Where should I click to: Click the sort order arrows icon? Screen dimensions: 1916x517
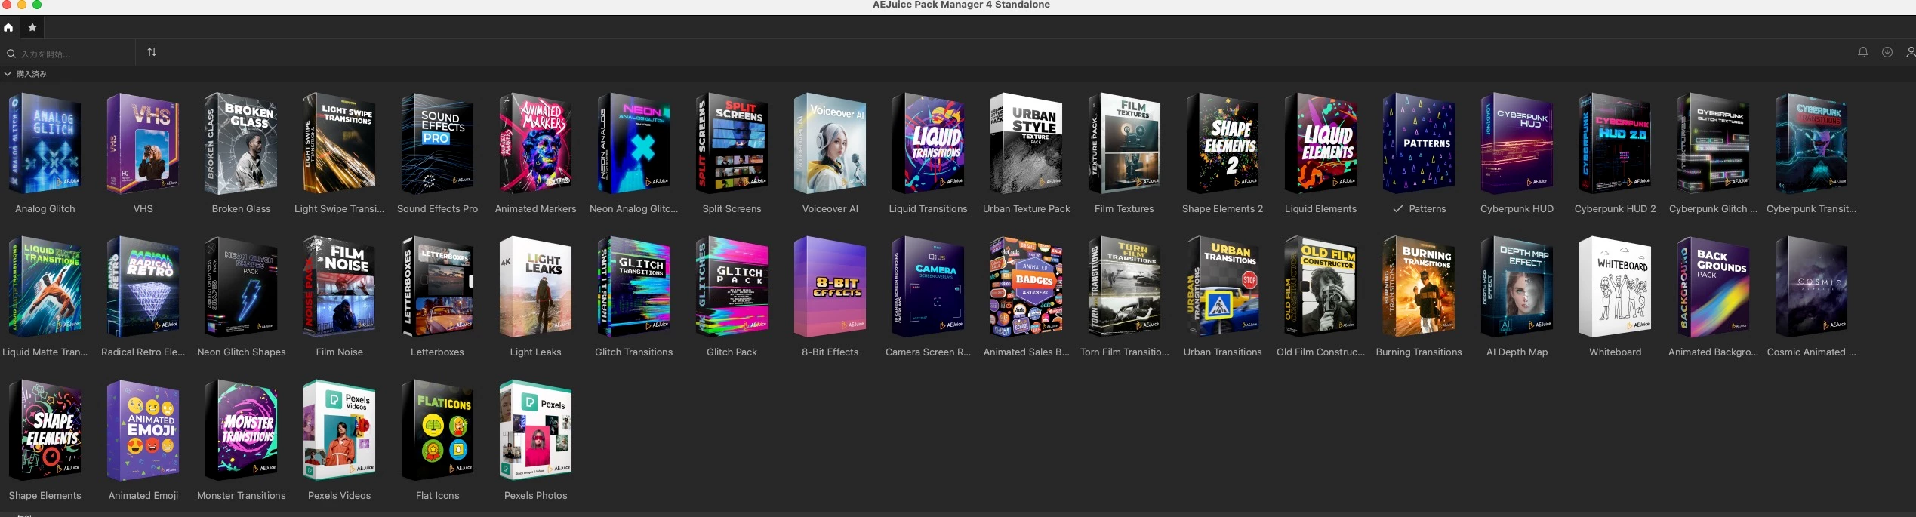pyautogui.click(x=152, y=52)
